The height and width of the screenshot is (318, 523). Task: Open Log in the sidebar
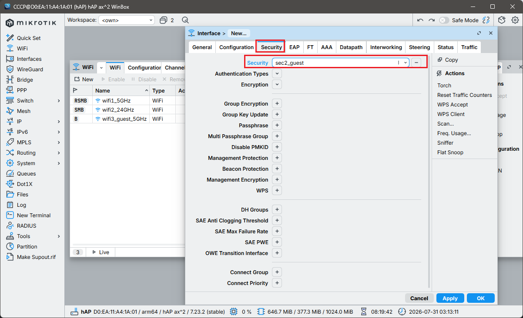(21, 205)
